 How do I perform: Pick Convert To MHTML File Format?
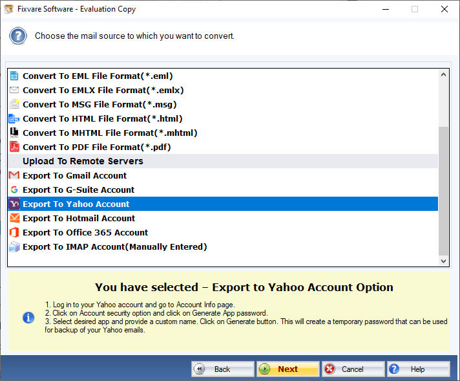coord(223,133)
